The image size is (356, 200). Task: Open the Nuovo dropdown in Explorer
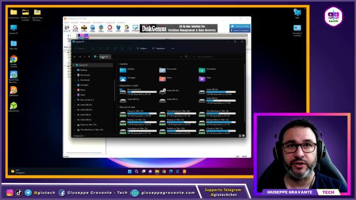point(81,48)
